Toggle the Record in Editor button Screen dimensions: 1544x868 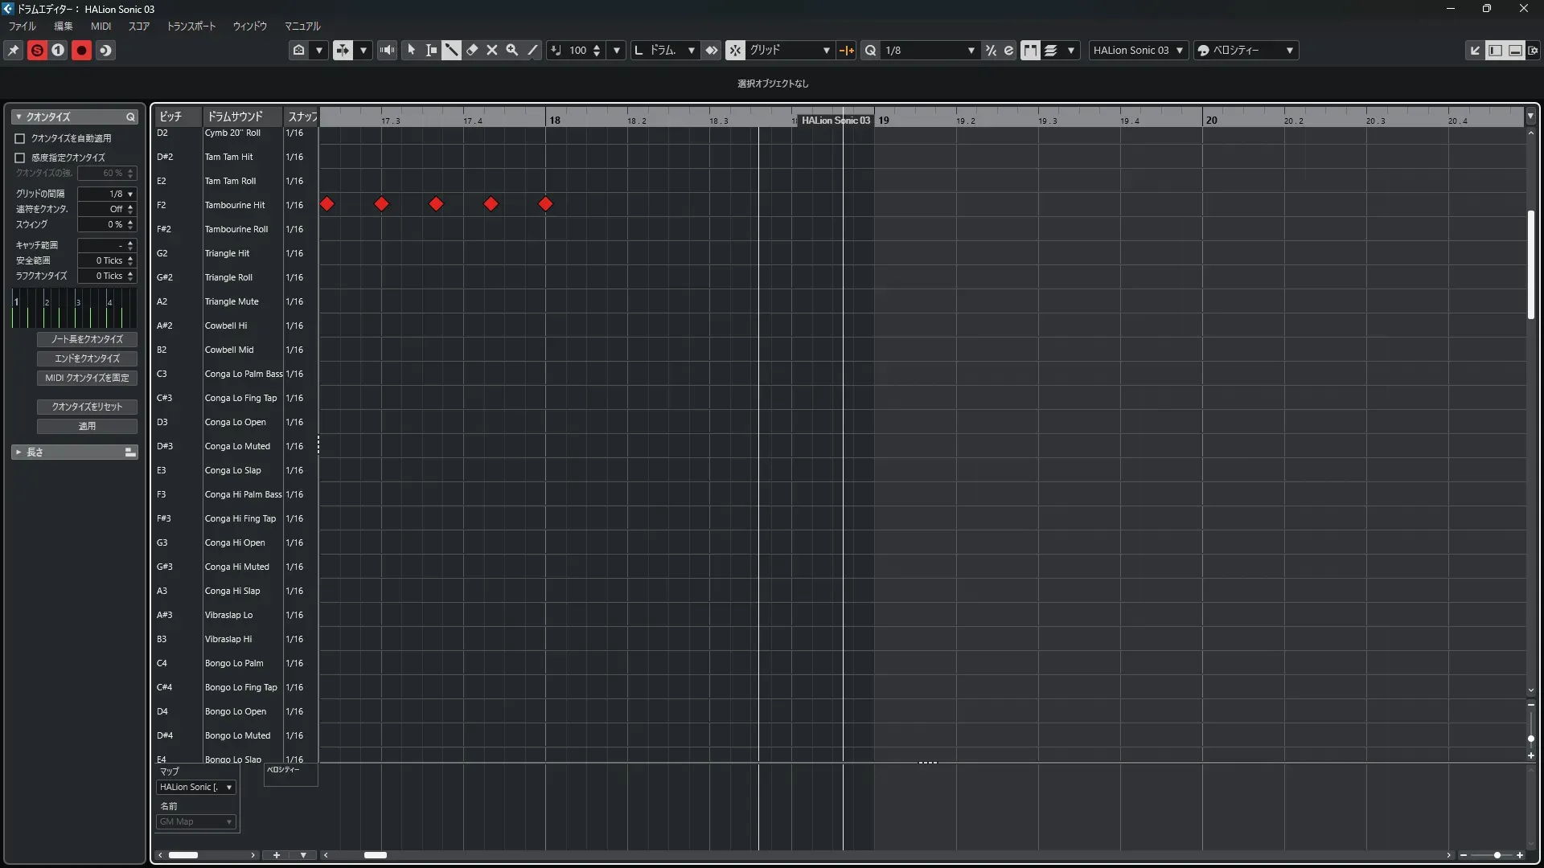(81, 50)
